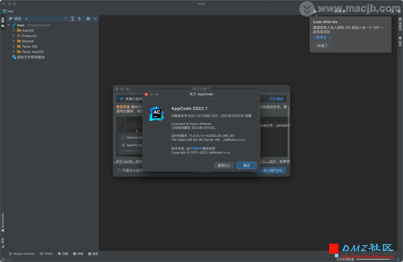403x262 pixels.
Task: Open the 结构 structure tool window
Action: tap(3, 243)
